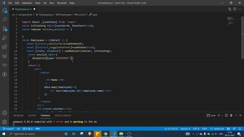Click the node terminal indicator
Screen dimensions: 244x137
click(x=211, y=115)
